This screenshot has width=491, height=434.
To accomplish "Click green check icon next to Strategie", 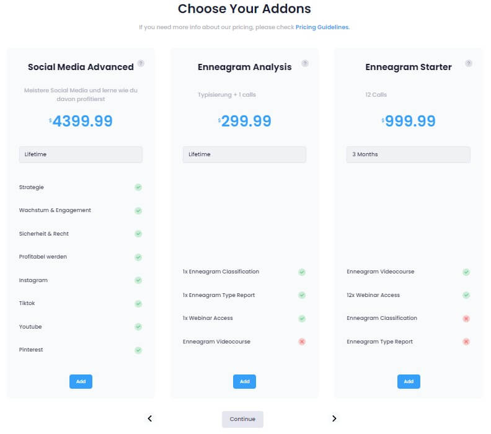I will 138,187.
